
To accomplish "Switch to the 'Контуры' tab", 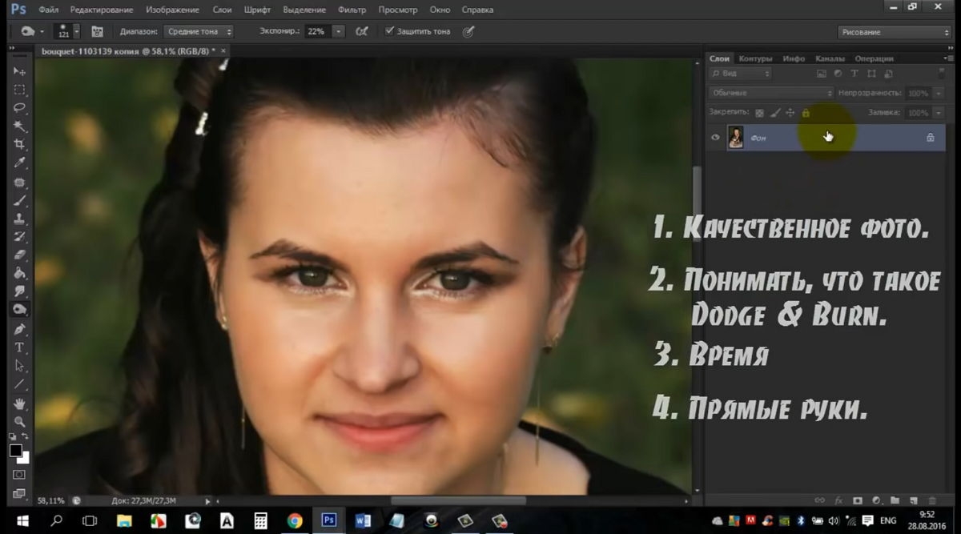I will click(755, 58).
